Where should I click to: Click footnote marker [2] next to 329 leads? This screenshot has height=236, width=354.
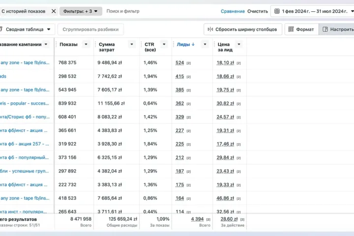coord(189,118)
